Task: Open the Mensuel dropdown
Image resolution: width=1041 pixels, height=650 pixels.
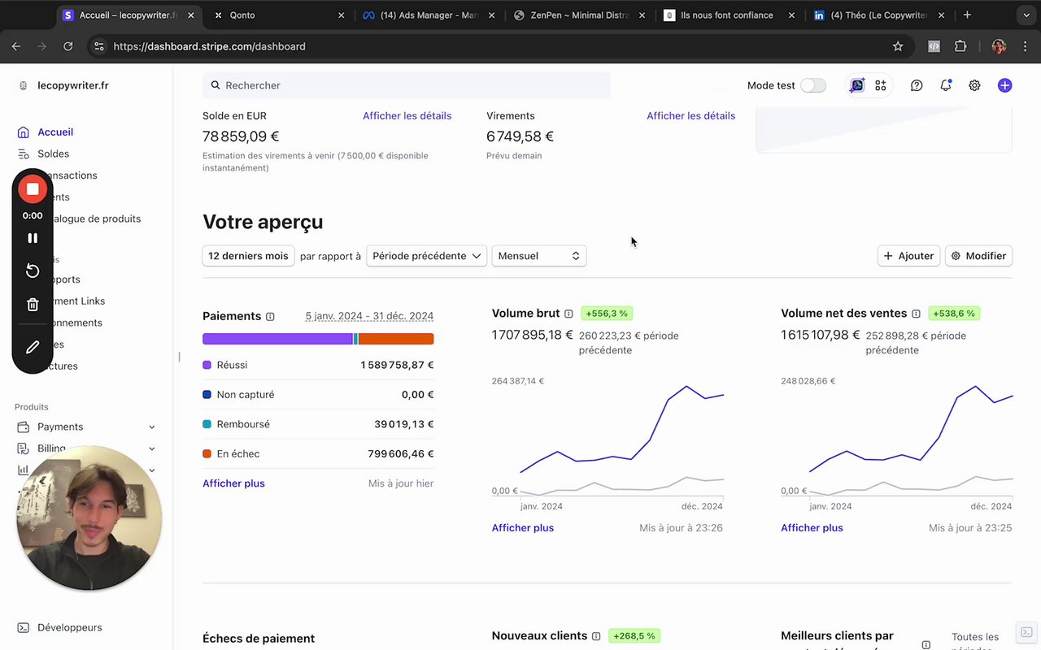Action: point(538,256)
